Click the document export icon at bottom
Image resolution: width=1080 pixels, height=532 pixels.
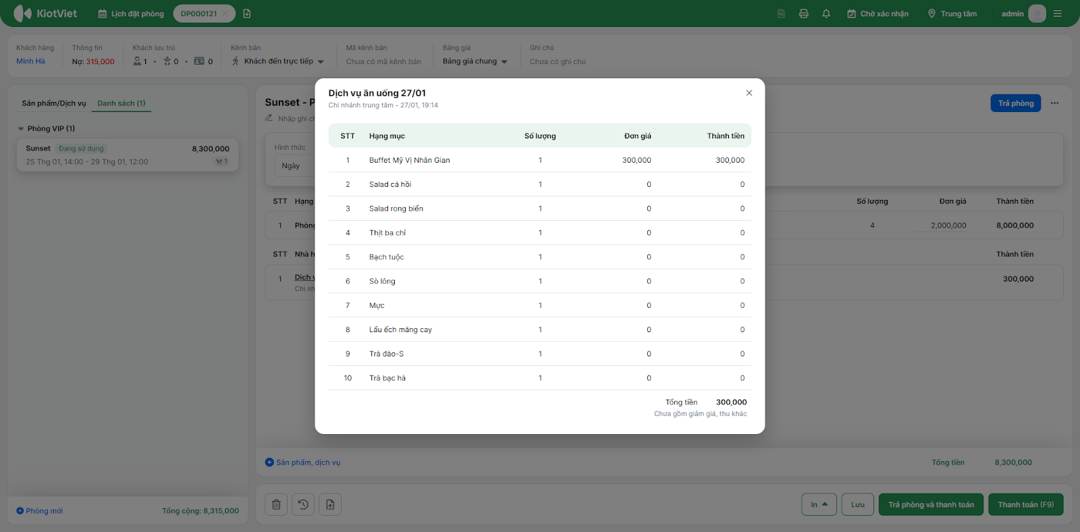pyautogui.click(x=330, y=504)
